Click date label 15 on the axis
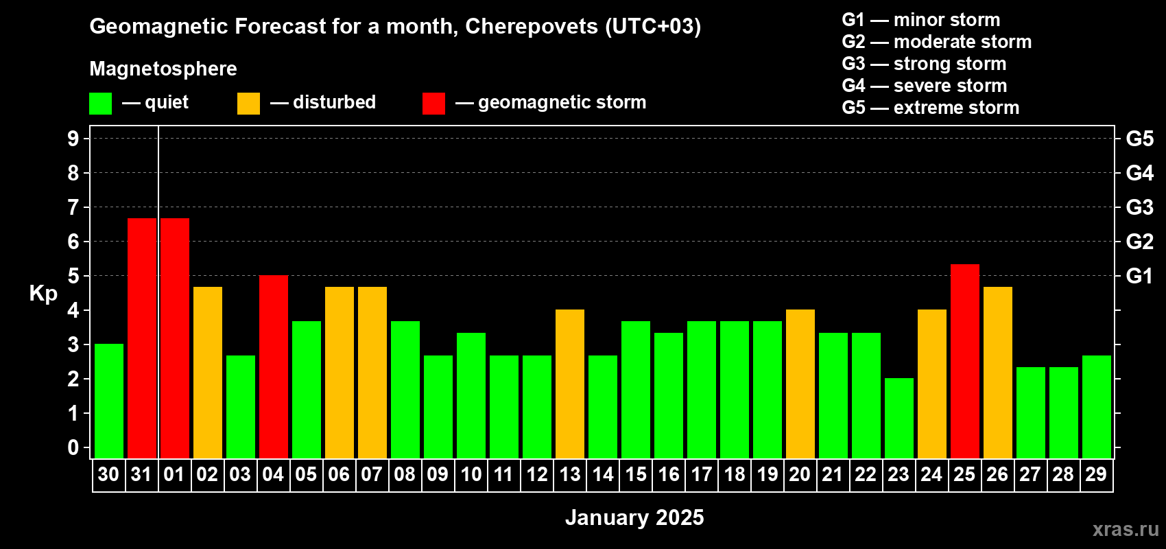Viewport: 1166px width, 549px height. 636,474
